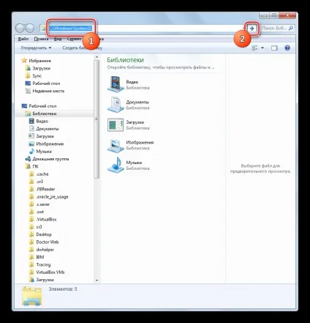
Task: Click the change view icon in toolbar
Action: point(254,48)
